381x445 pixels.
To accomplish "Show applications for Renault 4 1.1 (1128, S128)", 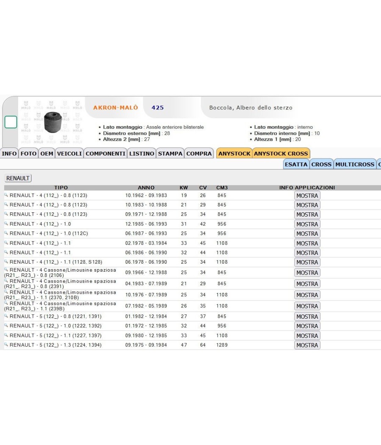I will tap(307, 262).
